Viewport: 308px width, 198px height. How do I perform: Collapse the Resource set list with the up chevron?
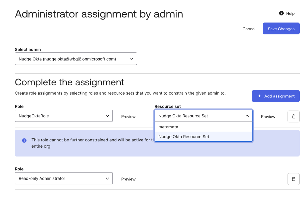tap(247, 116)
